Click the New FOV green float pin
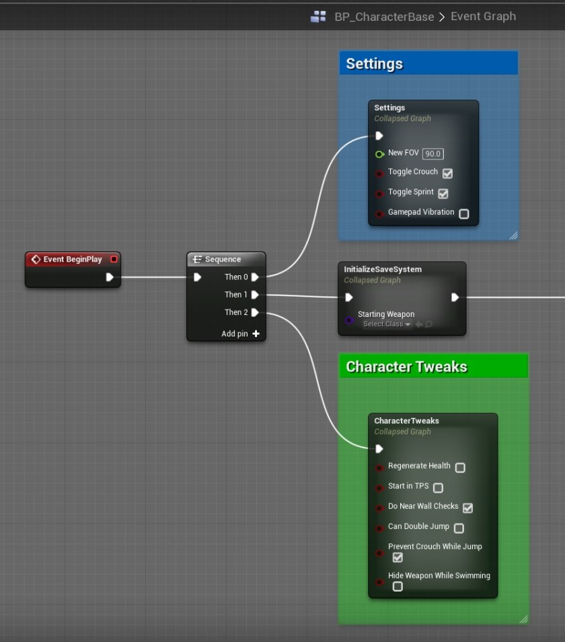 (379, 154)
